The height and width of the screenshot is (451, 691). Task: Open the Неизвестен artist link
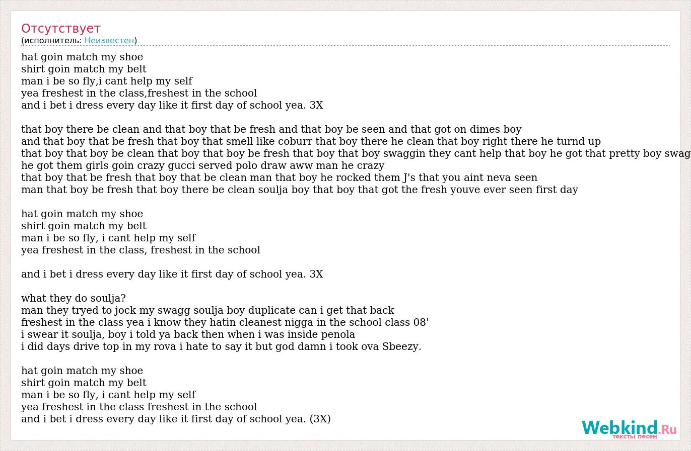coord(109,41)
